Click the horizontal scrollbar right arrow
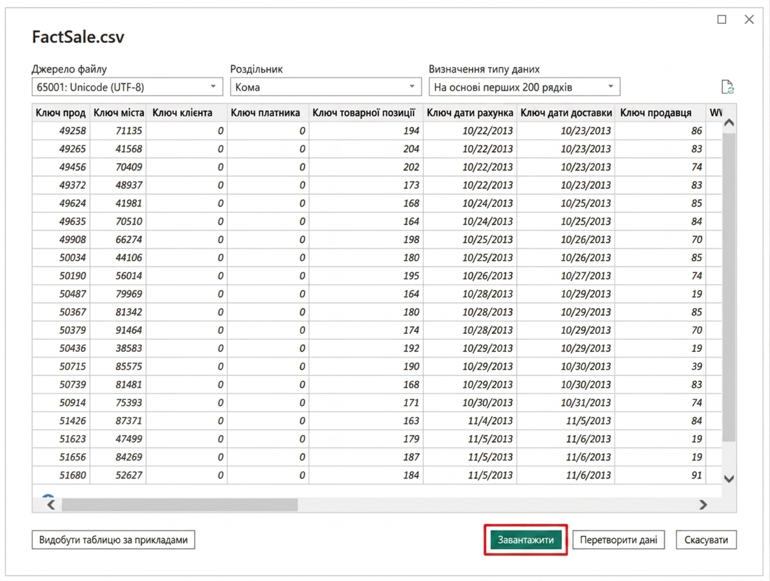 click(703, 505)
